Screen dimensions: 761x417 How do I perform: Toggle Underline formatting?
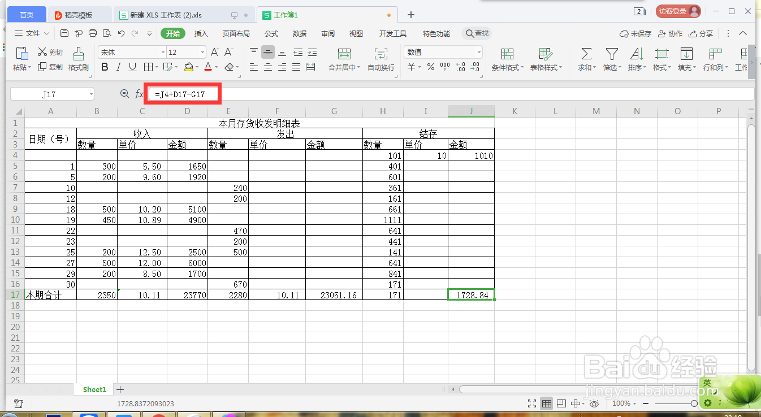coord(132,67)
